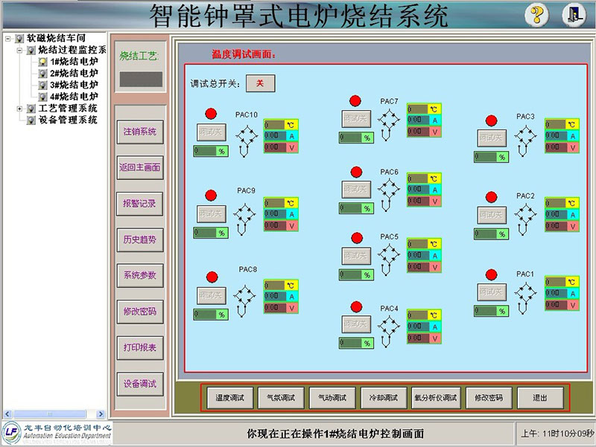Collapse the 软磁烧结车间 root tree node
This screenshot has width=596, height=447.
pos(7,38)
